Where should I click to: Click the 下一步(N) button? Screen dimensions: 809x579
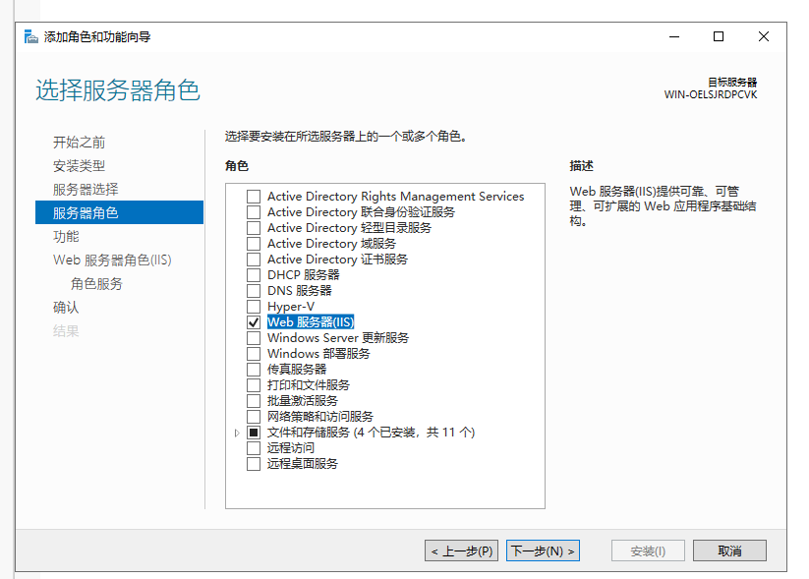[543, 550]
